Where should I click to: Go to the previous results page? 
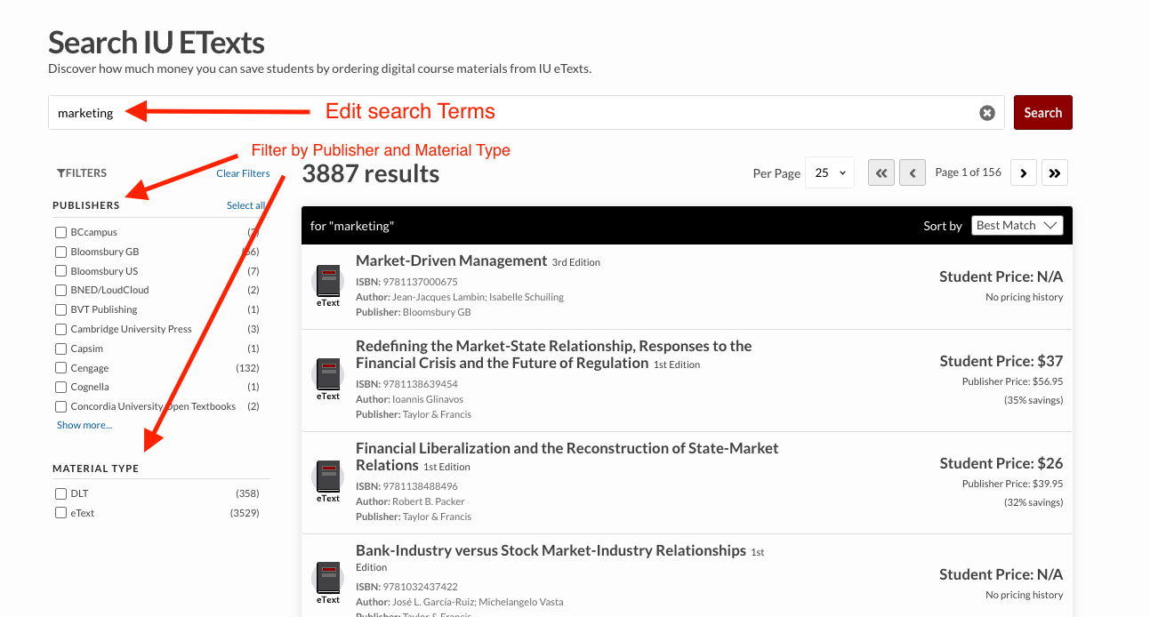913,172
